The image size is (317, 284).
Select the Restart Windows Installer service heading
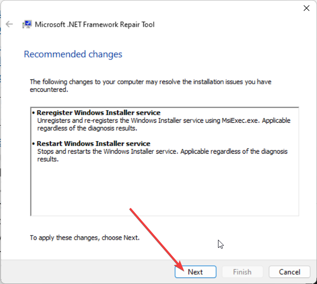[94, 143]
